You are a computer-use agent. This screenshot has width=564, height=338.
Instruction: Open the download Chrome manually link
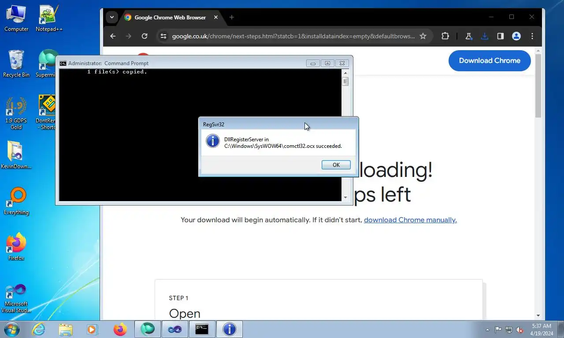click(x=410, y=220)
